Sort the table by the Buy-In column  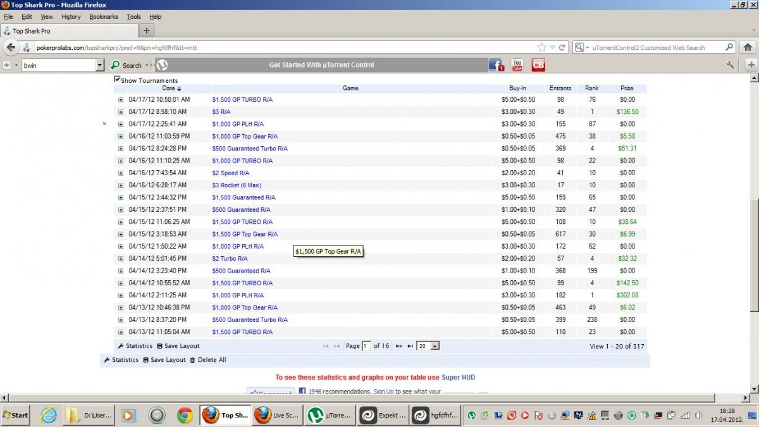(517, 89)
